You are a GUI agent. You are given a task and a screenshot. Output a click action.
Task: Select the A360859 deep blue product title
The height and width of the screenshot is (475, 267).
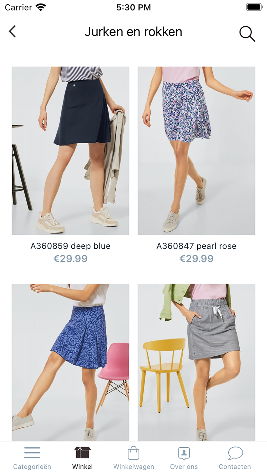coord(70,246)
